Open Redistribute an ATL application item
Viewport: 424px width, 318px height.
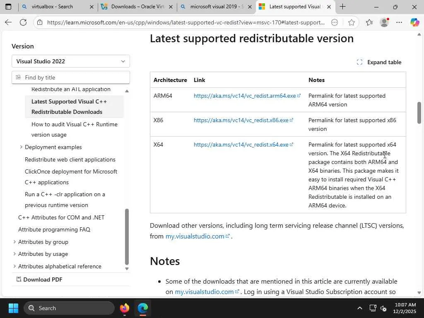tap(71, 89)
